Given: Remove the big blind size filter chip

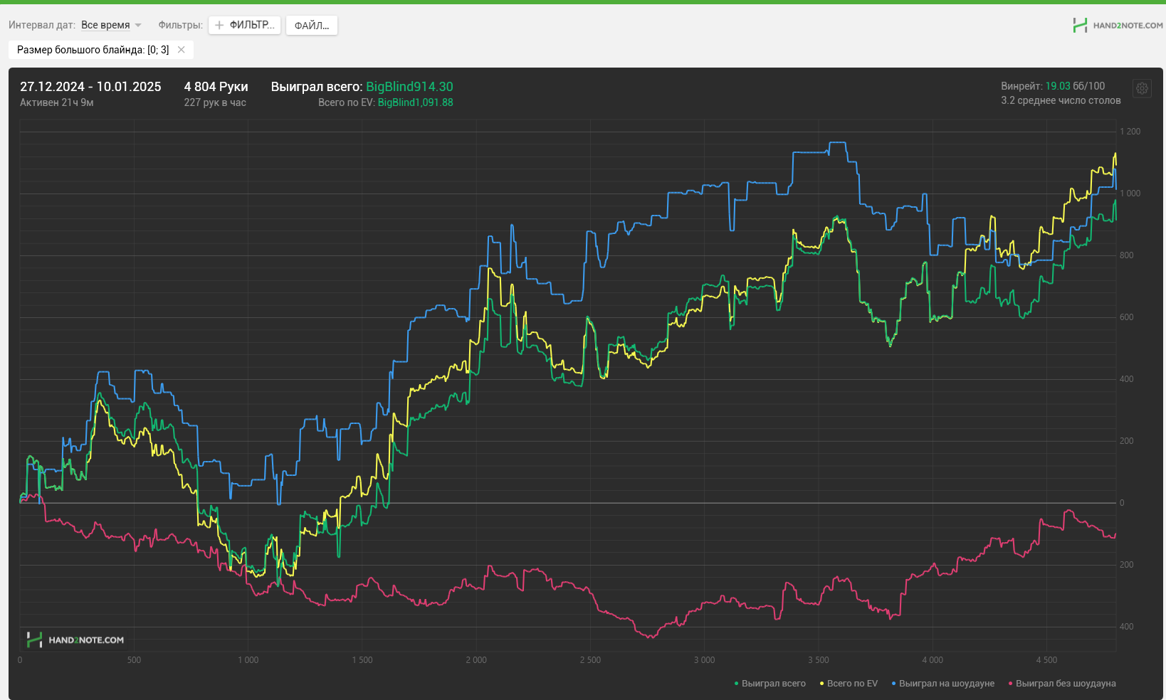Looking at the screenshot, I should pyautogui.click(x=182, y=50).
